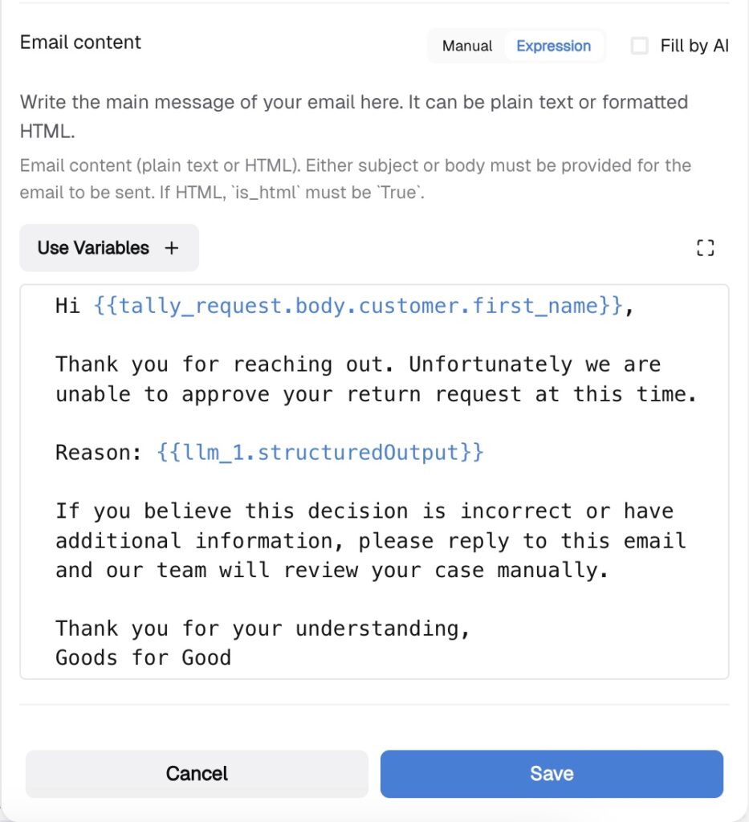
Task: Click 'Thank you for your understanding' closing line
Action: (262, 629)
